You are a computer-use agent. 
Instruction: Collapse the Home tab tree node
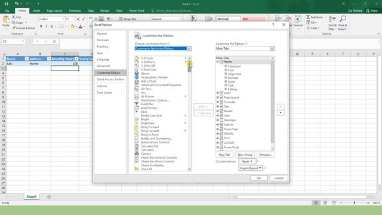click(217, 62)
